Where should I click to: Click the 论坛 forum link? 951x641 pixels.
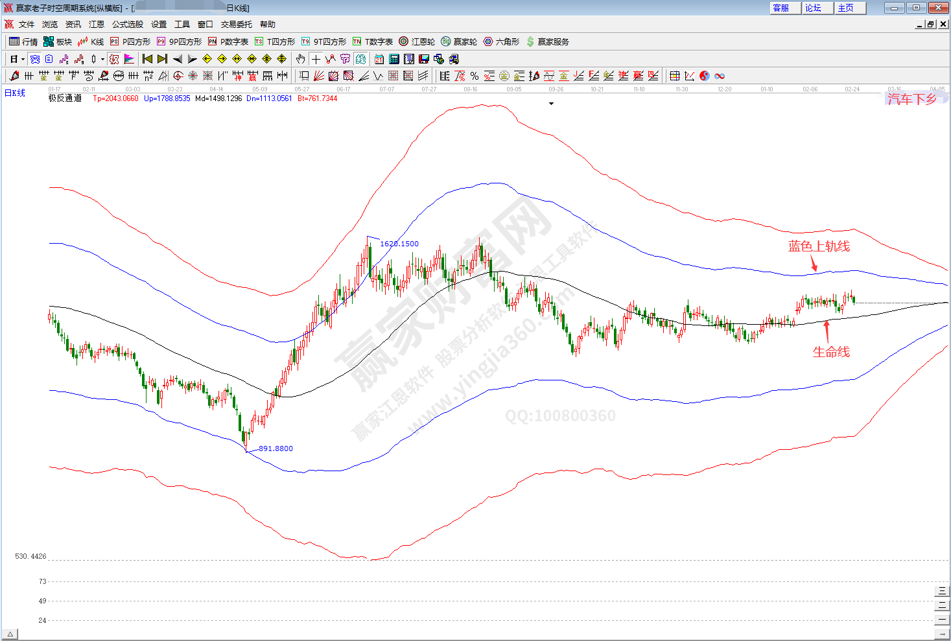(814, 8)
